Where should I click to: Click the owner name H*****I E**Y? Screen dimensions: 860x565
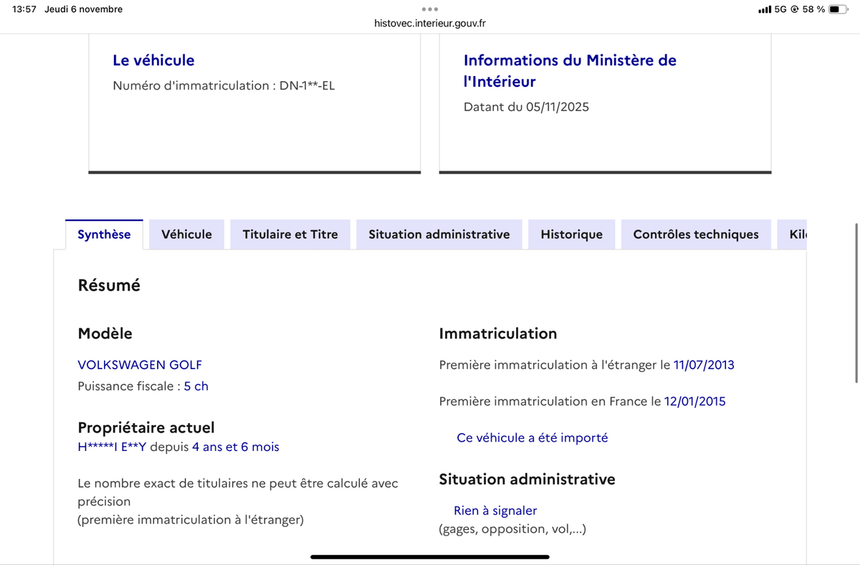[x=112, y=447]
